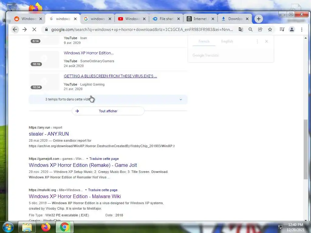Click the page scrollbar up arrow
Image resolution: width=311 pixels, height=233 pixels.
tap(306, 38)
